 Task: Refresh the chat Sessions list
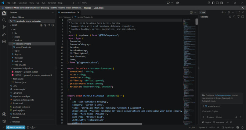(x=230, y=17)
